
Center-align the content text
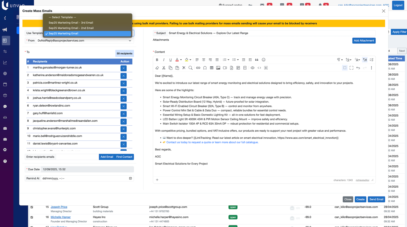pos(203,60)
